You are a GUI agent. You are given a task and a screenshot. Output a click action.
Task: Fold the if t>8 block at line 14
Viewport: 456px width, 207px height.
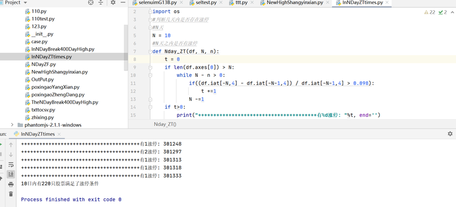pos(150,107)
